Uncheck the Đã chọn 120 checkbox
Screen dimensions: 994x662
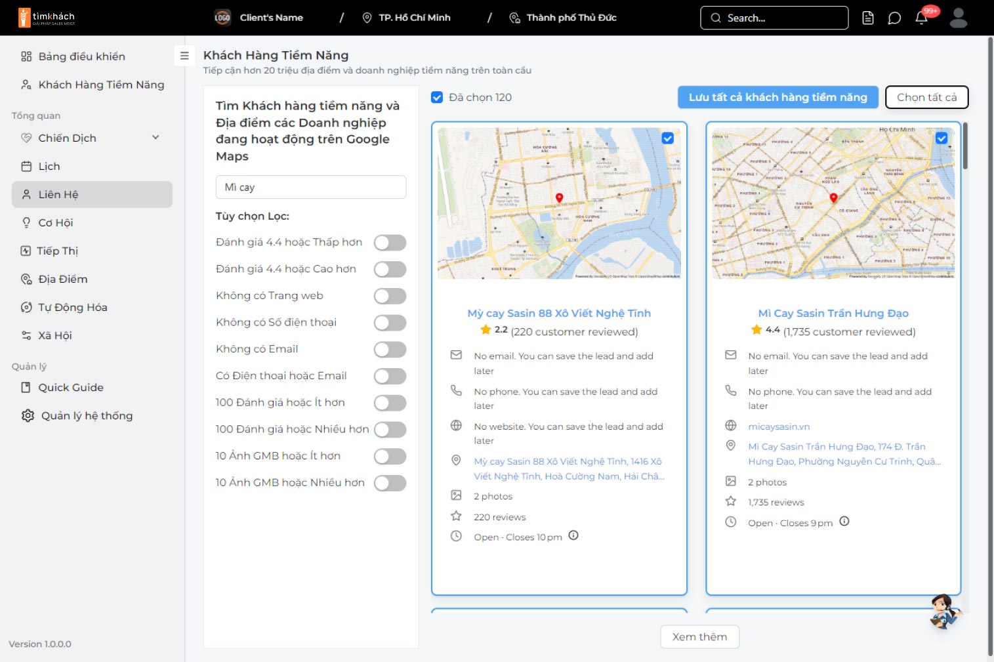click(437, 97)
